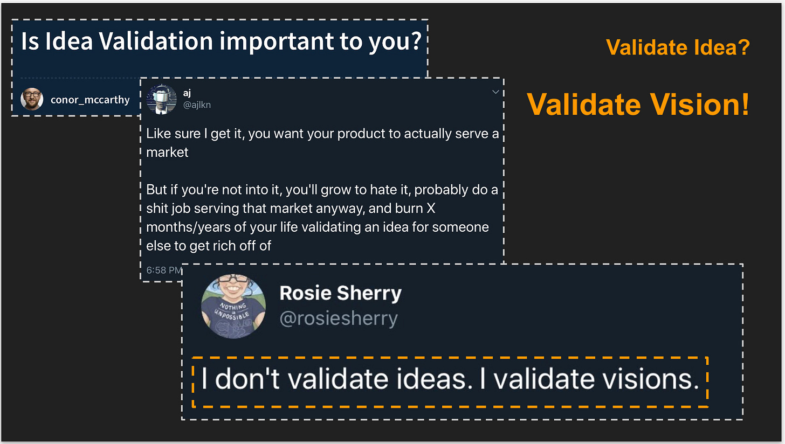The width and height of the screenshot is (785, 444).
Task: Open the Rosie Sherry display name
Action: pos(340,294)
